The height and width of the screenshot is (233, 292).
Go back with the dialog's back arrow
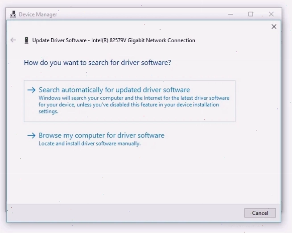(13, 40)
